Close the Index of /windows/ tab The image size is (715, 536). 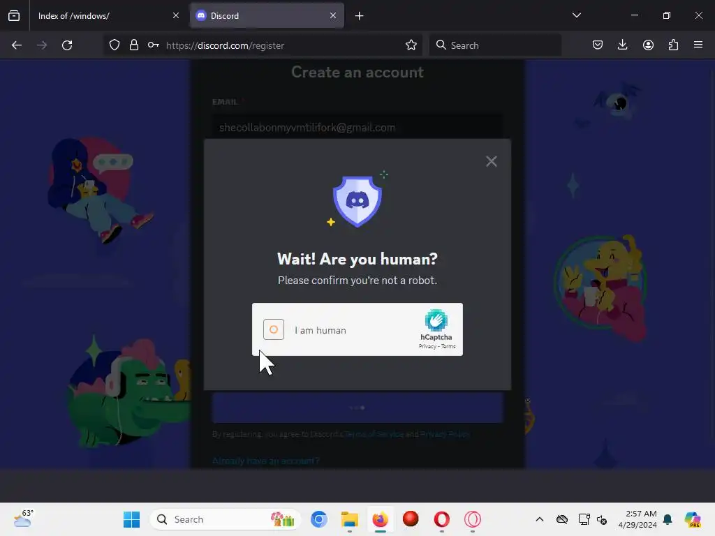[x=176, y=15]
